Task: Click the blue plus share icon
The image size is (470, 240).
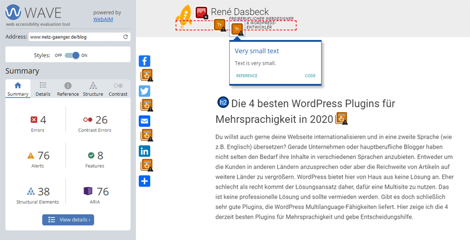Action: 144,181
